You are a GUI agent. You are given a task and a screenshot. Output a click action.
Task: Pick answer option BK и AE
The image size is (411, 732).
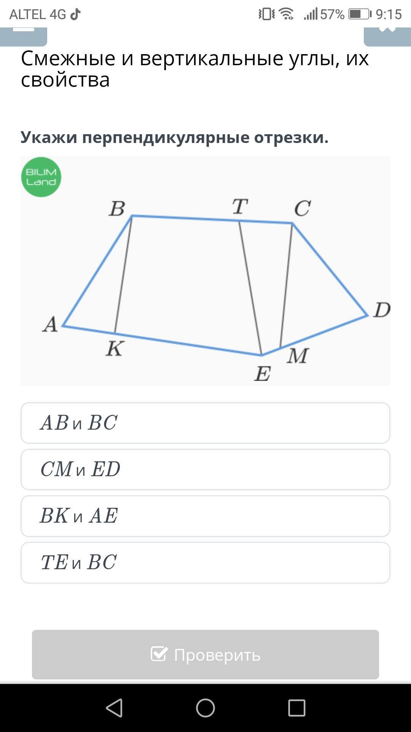tap(205, 516)
